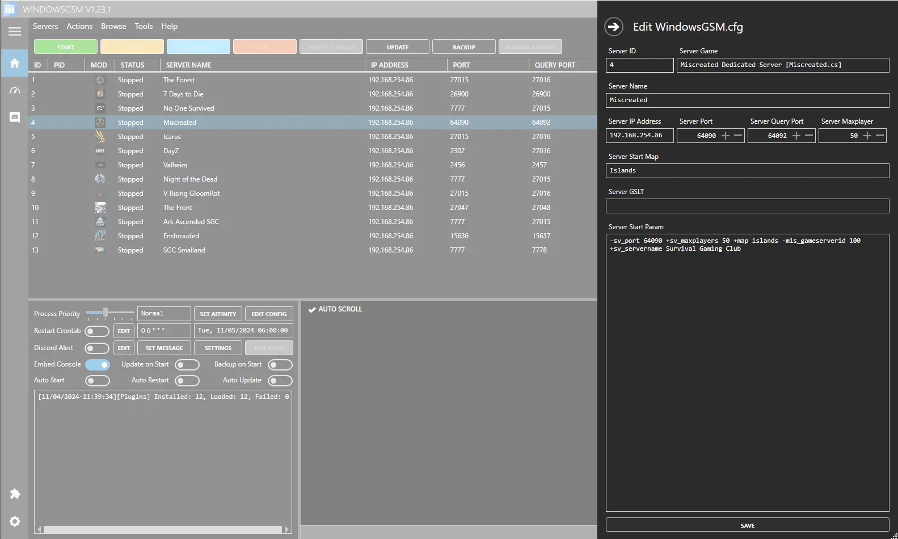Click into the Server GSLT field
The height and width of the screenshot is (539, 898).
747,205
